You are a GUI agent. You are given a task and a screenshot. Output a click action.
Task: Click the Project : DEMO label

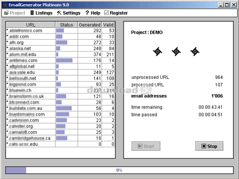point(147,32)
